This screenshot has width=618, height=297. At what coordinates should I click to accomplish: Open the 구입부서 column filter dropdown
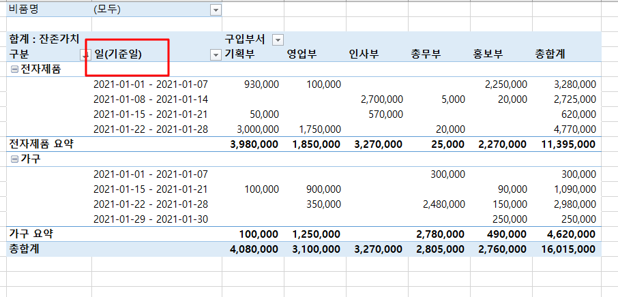278,40
